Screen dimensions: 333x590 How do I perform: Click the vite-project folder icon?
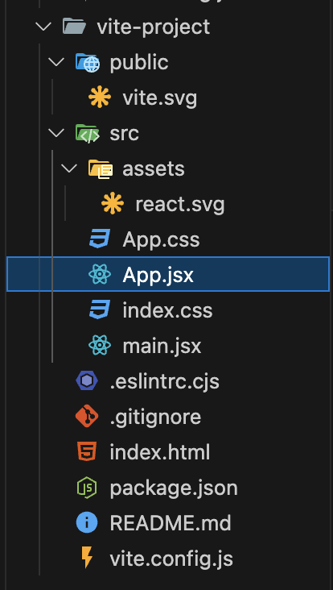[x=74, y=27]
